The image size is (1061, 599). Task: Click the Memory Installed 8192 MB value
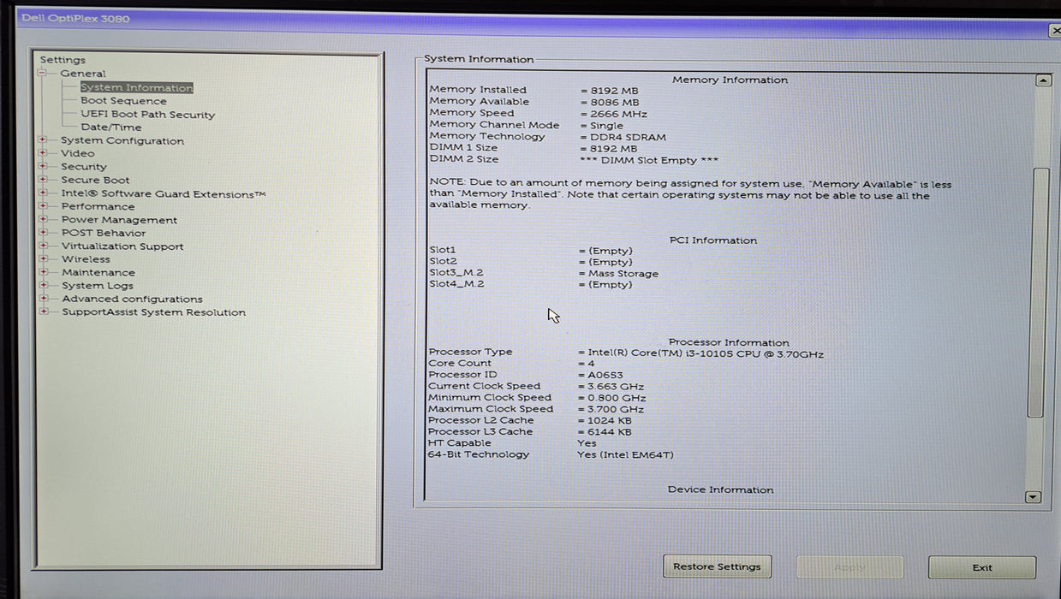coord(614,90)
